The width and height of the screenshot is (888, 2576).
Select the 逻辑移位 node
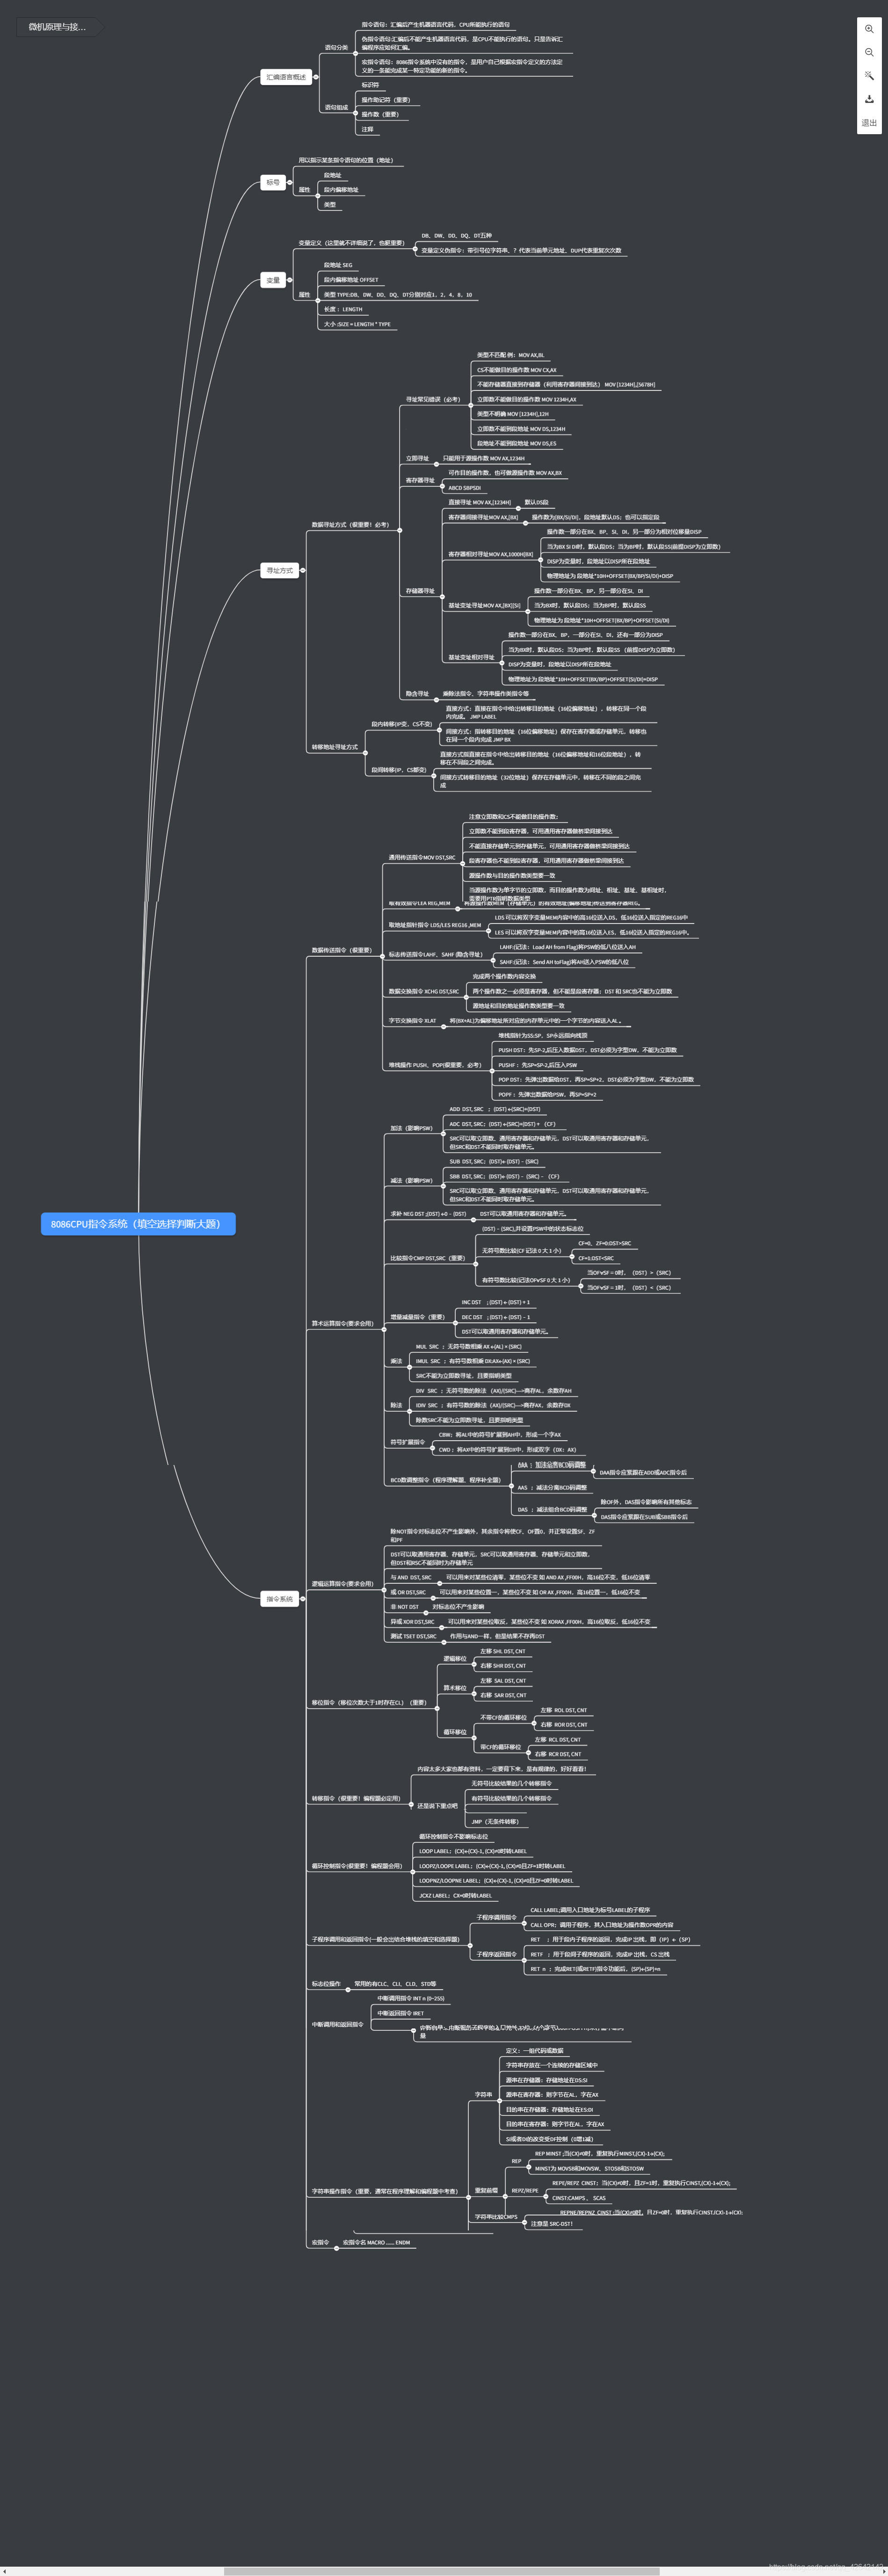click(x=455, y=1658)
